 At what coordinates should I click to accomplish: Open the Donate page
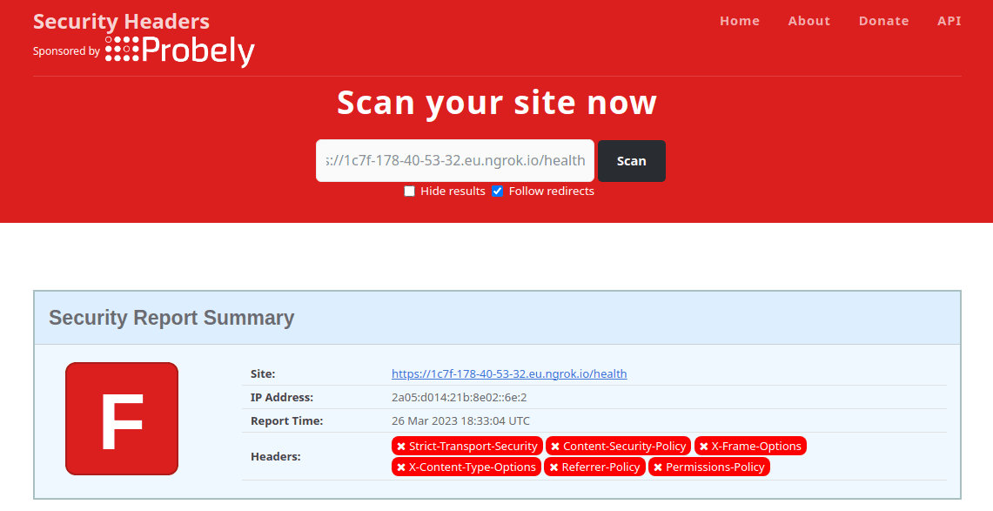click(883, 21)
